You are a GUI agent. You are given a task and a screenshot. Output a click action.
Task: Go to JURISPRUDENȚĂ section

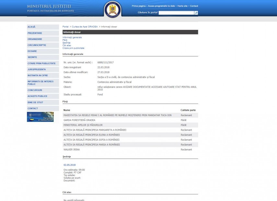[x=37, y=69]
